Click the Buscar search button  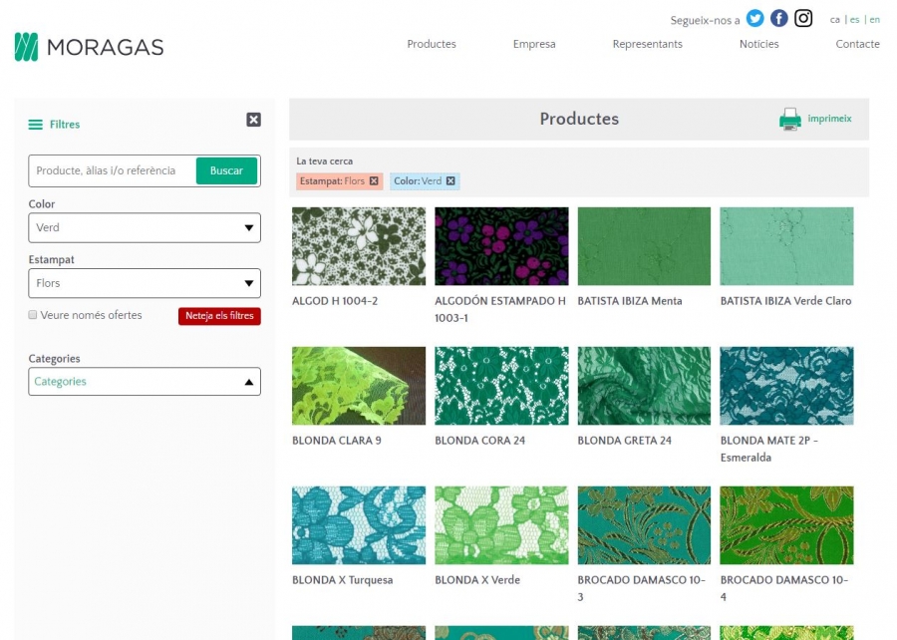[226, 170]
